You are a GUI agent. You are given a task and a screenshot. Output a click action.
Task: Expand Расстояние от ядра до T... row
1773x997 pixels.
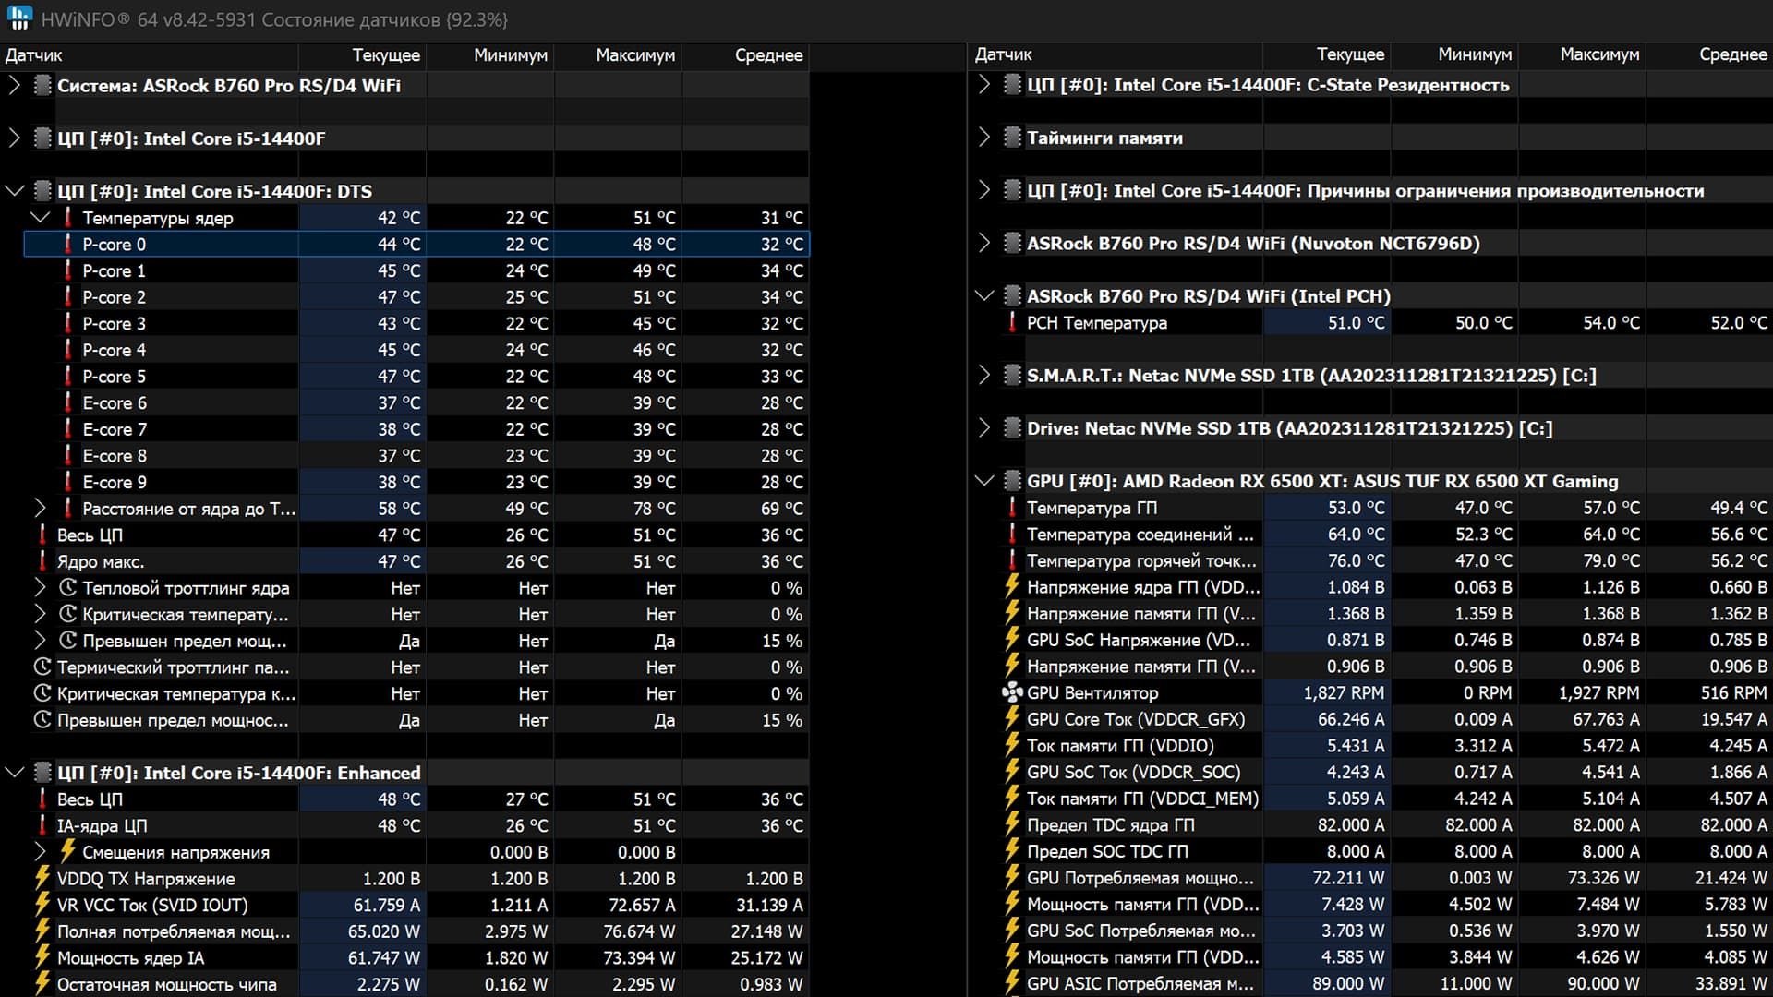point(40,508)
